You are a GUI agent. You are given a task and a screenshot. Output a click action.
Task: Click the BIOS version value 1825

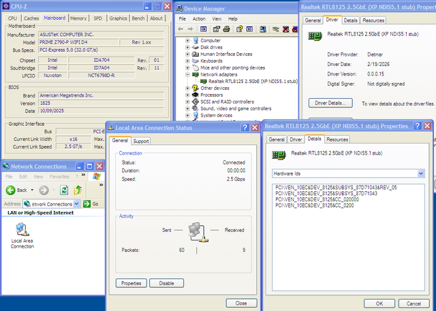pyautogui.click(x=102, y=103)
